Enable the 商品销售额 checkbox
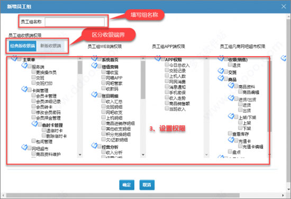 point(167,103)
